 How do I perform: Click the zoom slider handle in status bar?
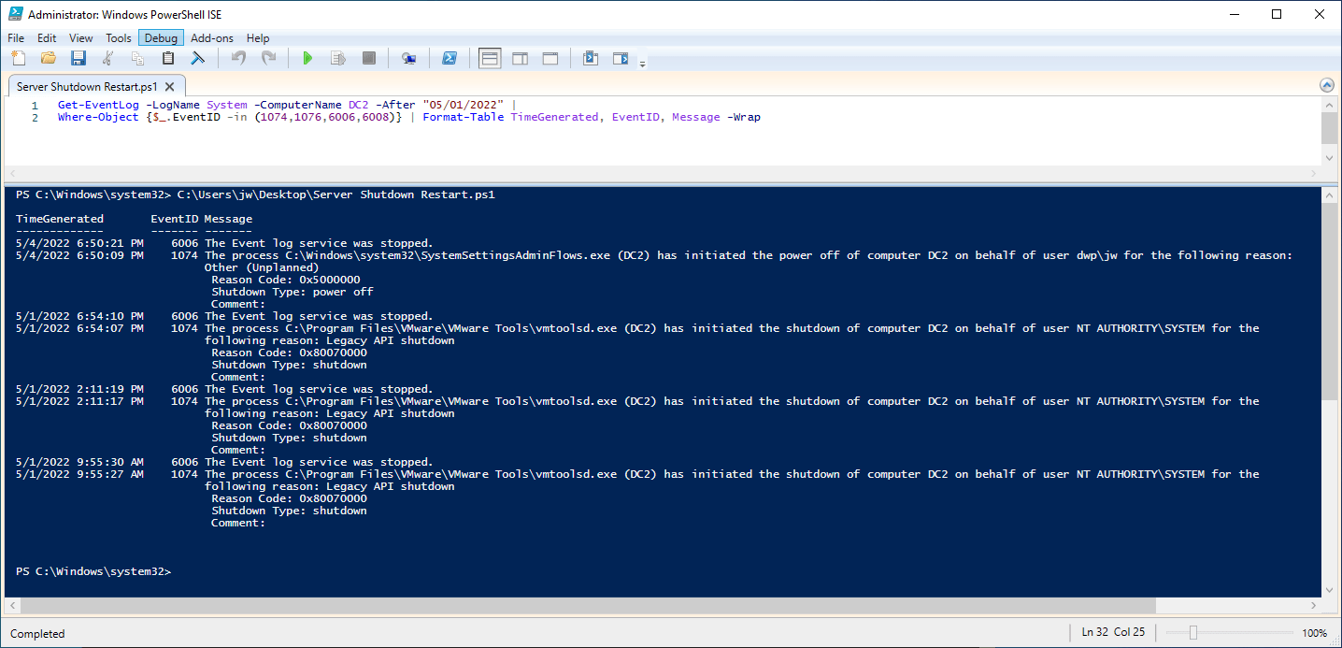pyautogui.click(x=1192, y=633)
